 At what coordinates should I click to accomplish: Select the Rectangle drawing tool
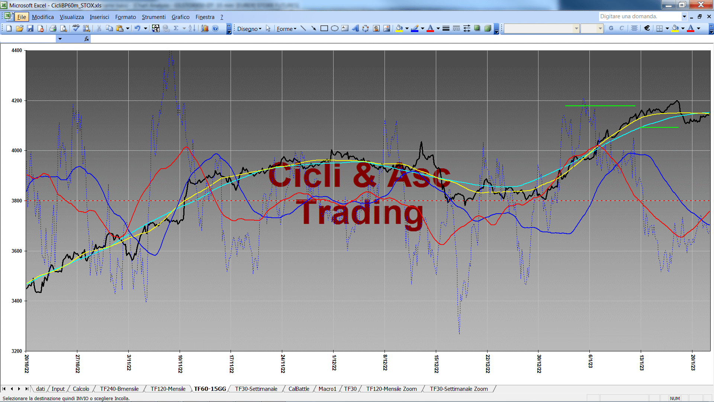[x=324, y=29]
